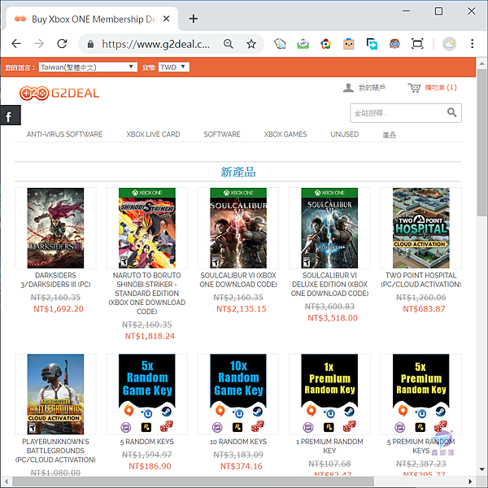Viewport: 488px width, 488px height.
Task: Bookmark this page with the star
Action: coord(251,44)
